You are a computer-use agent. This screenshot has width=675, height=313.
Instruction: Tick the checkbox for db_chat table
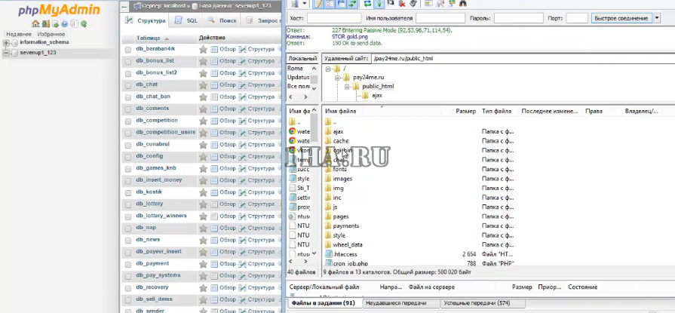(x=127, y=84)
